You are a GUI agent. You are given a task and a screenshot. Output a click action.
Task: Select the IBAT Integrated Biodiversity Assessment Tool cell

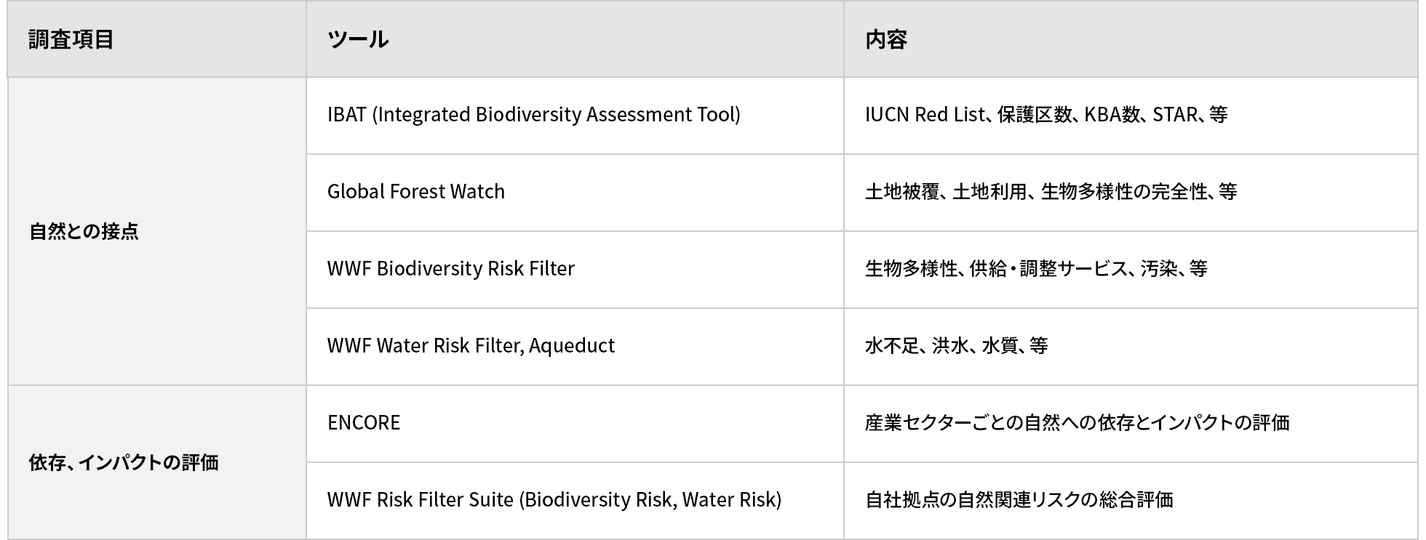(575, 116)
